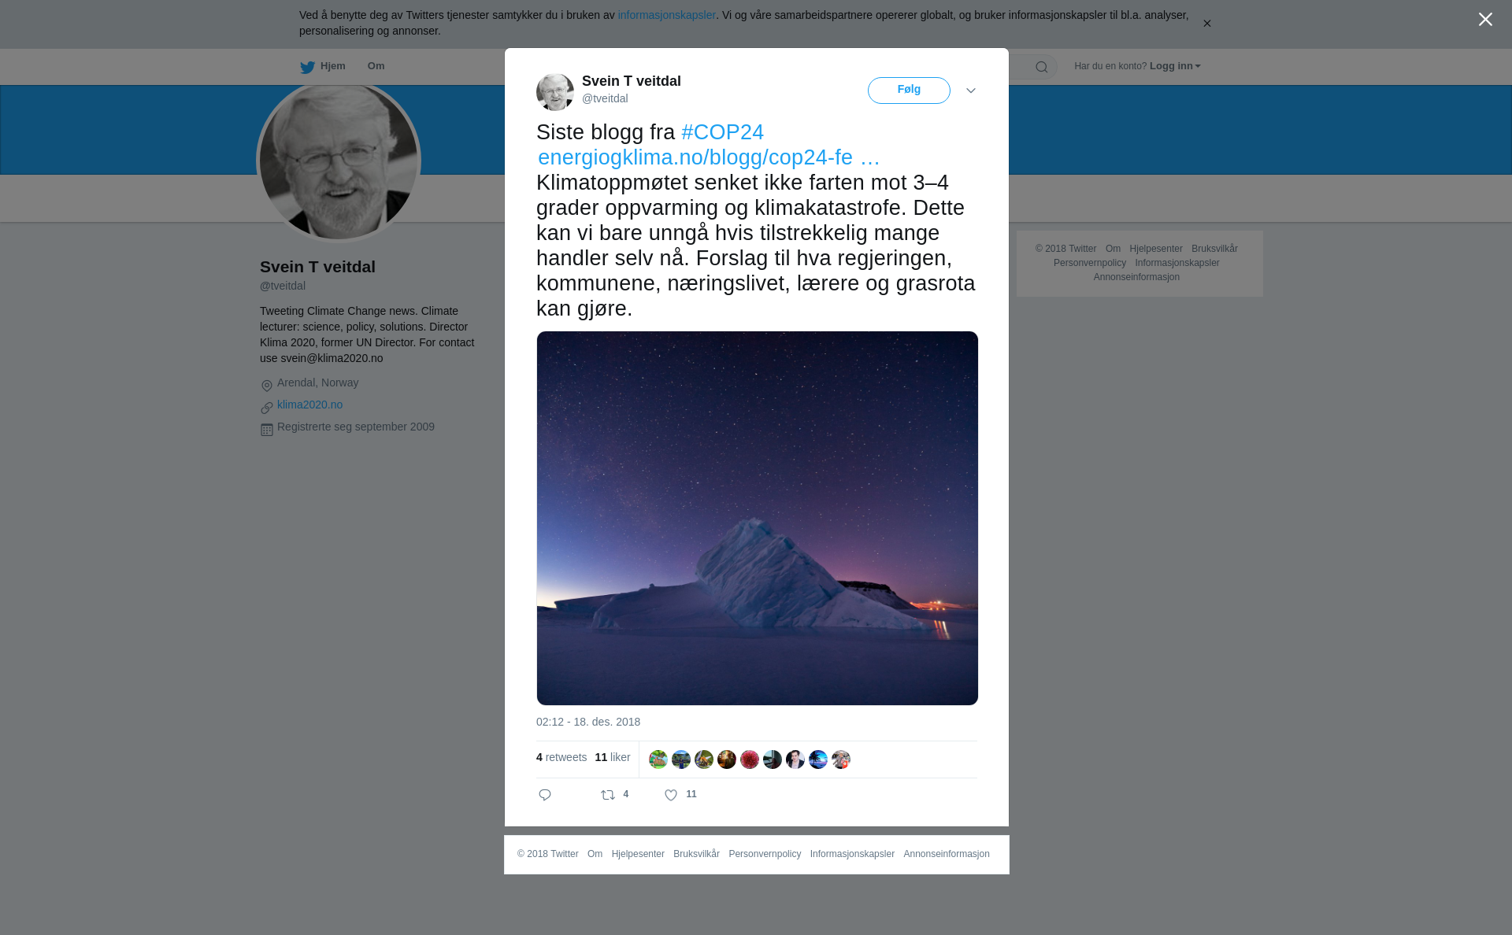Click the search magnifier icon
The width and height of the screenshot is (1512, 935).
(1042, 67)
